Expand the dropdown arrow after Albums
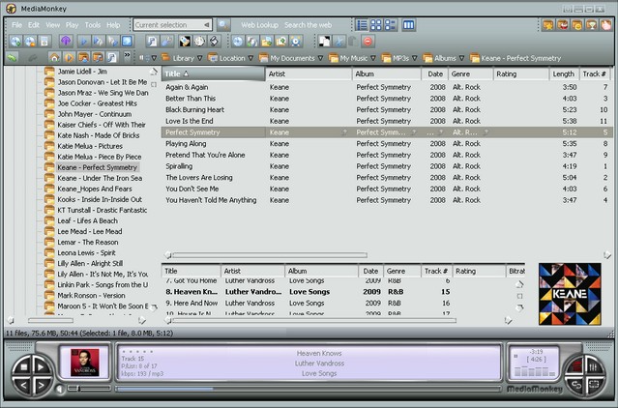 click(x=462, y=58)
